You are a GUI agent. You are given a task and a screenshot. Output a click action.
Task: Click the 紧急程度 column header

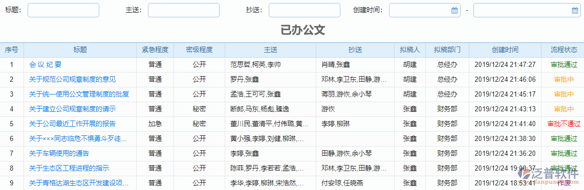[x=155, y=50]
